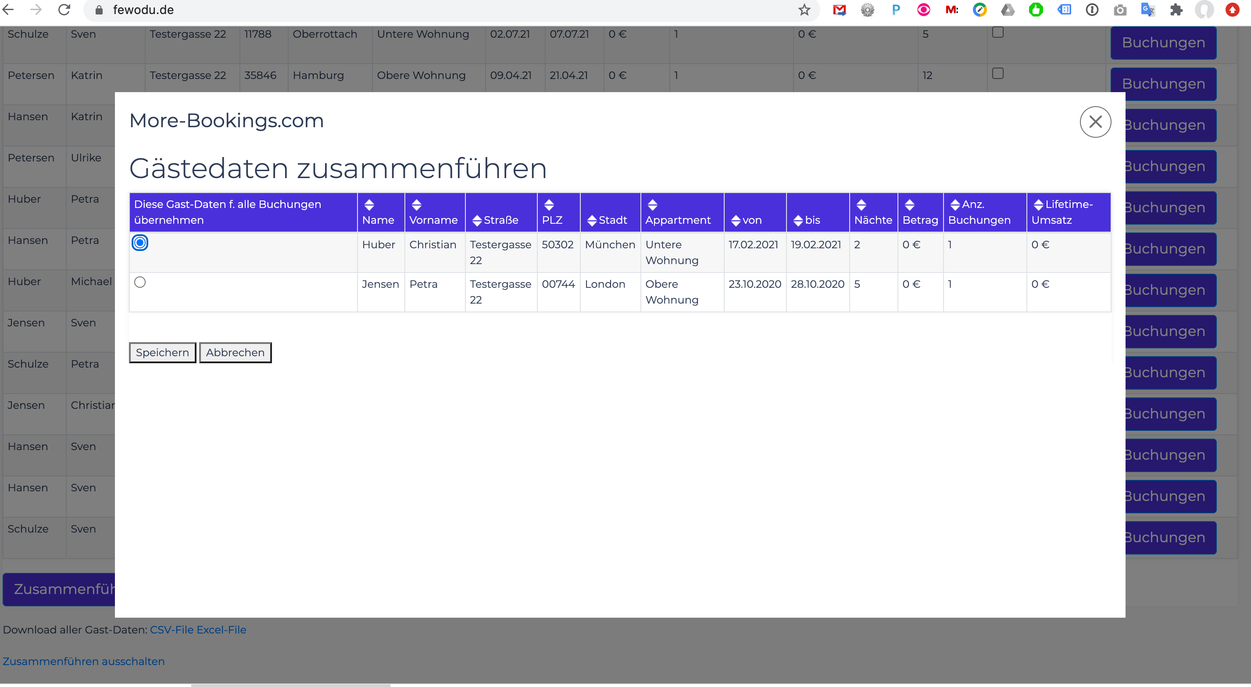The width and height of the screenshot is (1251, 687).
Task: Sort by the Lifetime-Umsatz column arrows
Action: coord(1038,204)
